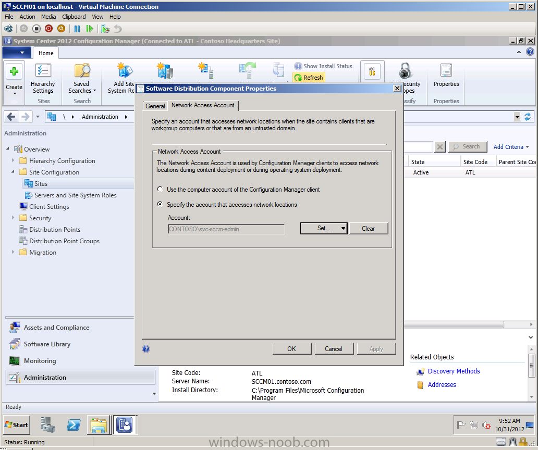This screenshot has height=450, width=538.
Task: Click the red VM Shut Down icon
Action: pyautogui.click(x=48, y=29)
